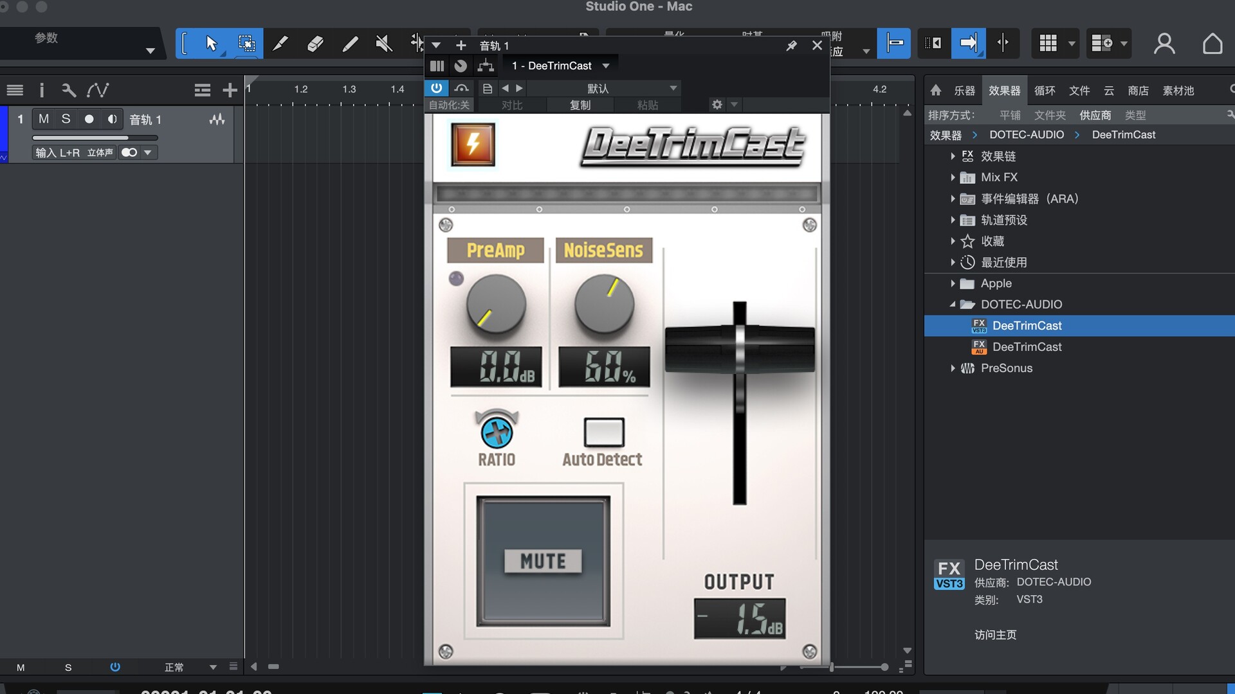Open the track inspector info icon
Image resolution: width=1235 pixels, height=694 pixels.
point(42,90)
